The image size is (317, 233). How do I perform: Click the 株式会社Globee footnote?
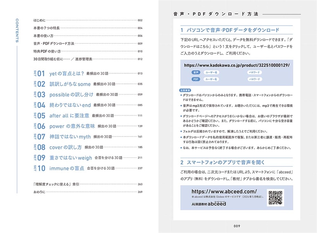[228, 197]
